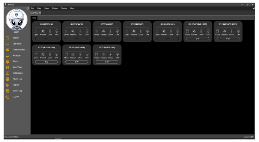
Task: Select the KTK zone tab
Action: (34, 18)
